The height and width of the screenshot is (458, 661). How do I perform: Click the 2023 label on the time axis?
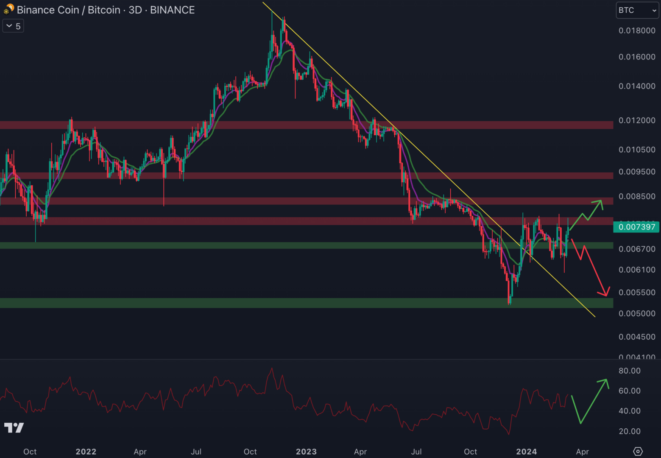click(306, 452)
